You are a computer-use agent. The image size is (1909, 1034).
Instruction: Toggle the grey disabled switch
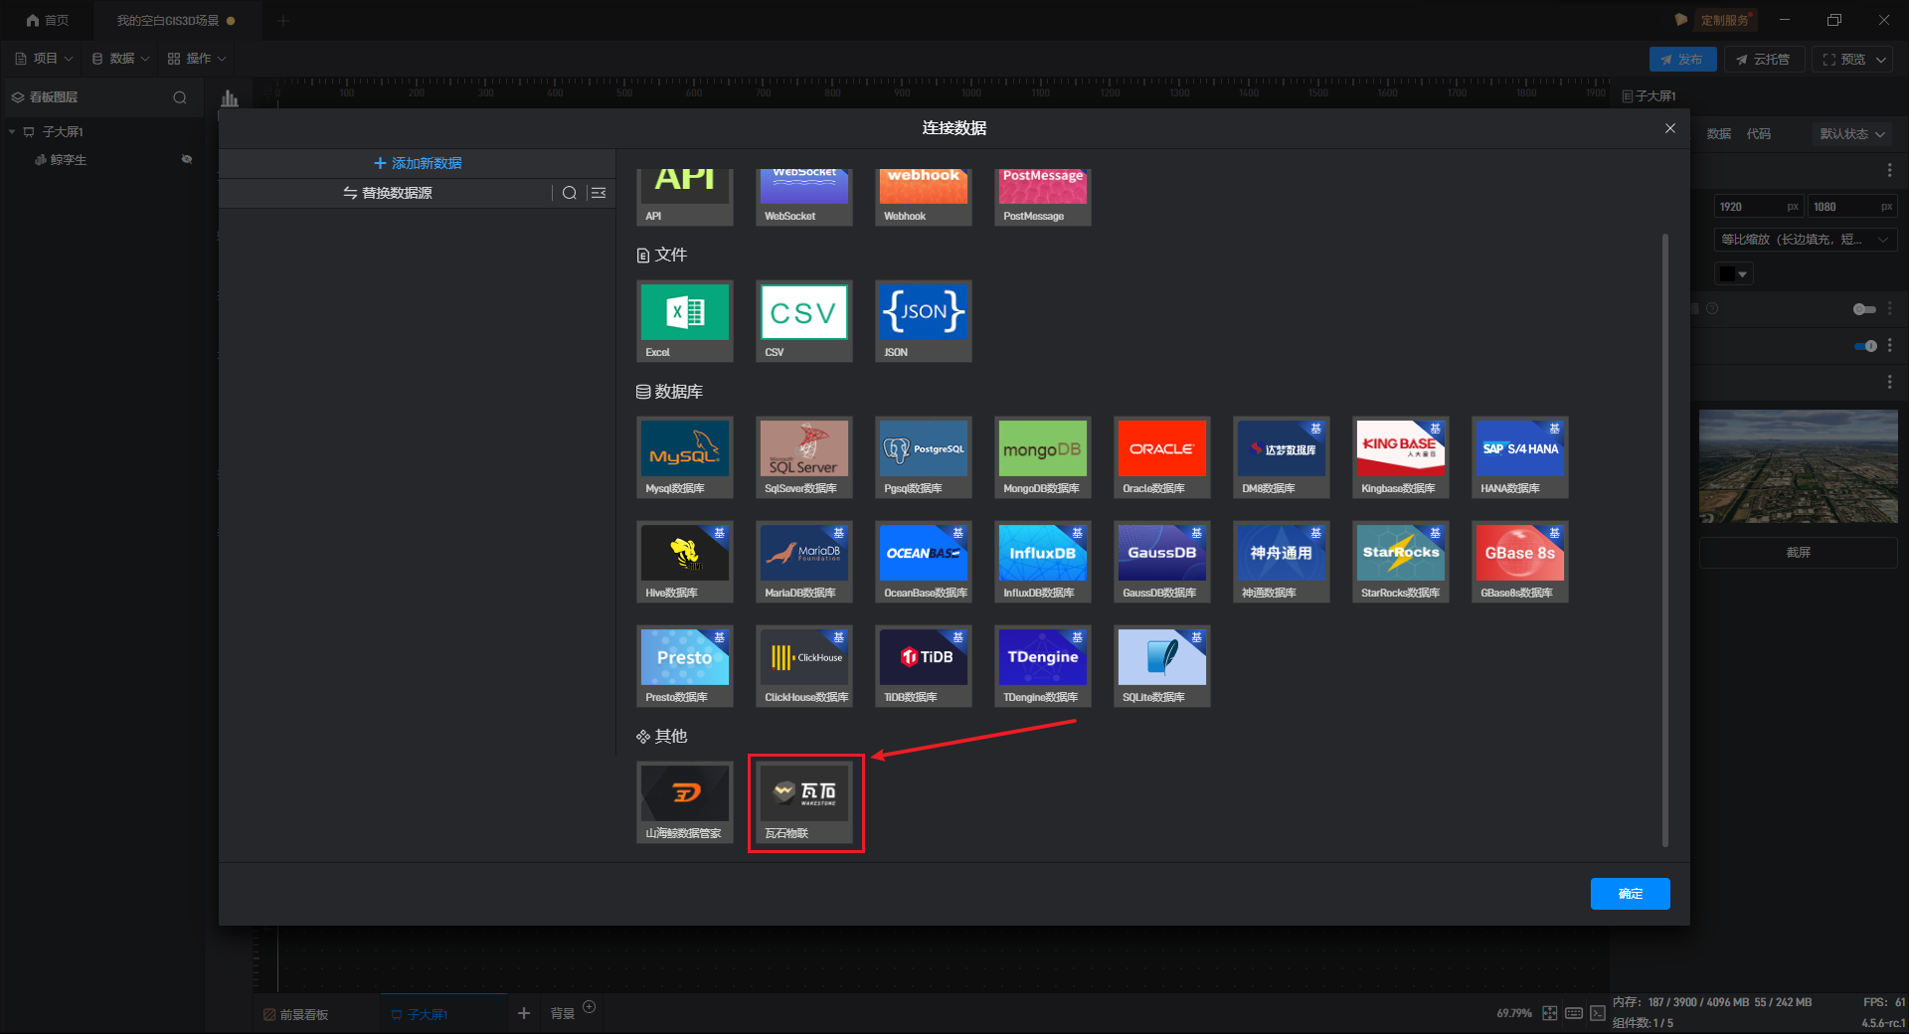pyautogui.click(x=1865, y=309)
